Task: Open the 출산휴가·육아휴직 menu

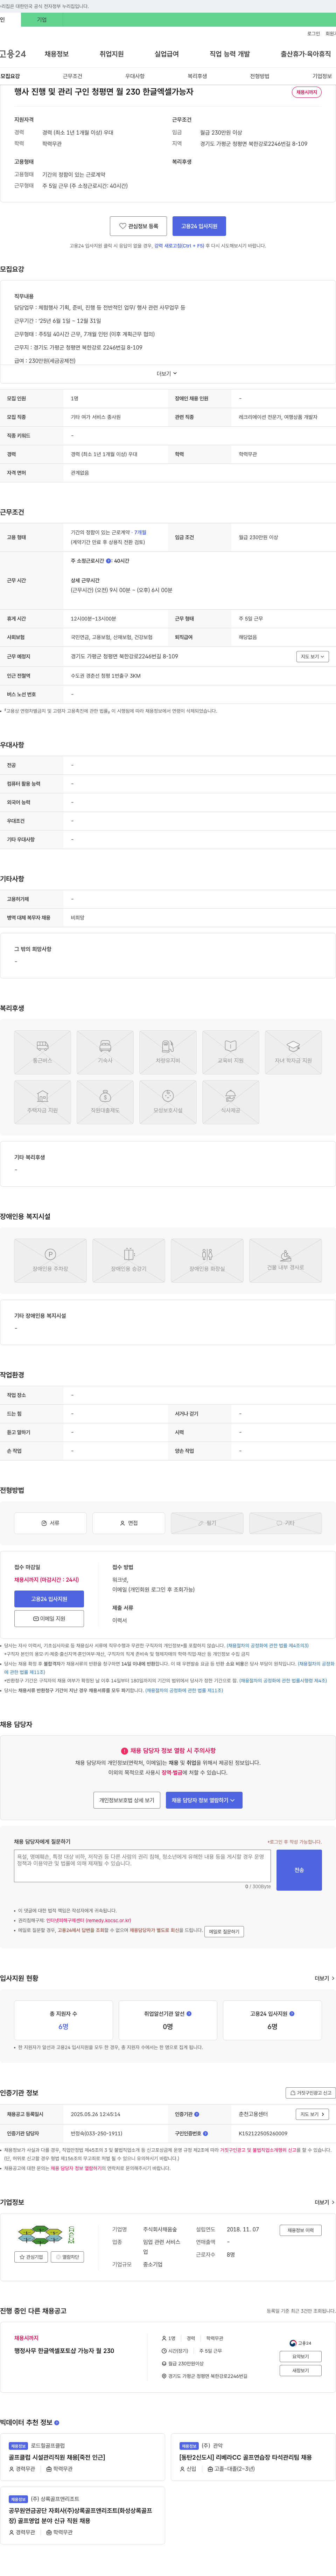Action: 305,54
